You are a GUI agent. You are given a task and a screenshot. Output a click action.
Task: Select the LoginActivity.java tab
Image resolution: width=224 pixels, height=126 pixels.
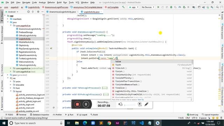[x=91, y=12]
